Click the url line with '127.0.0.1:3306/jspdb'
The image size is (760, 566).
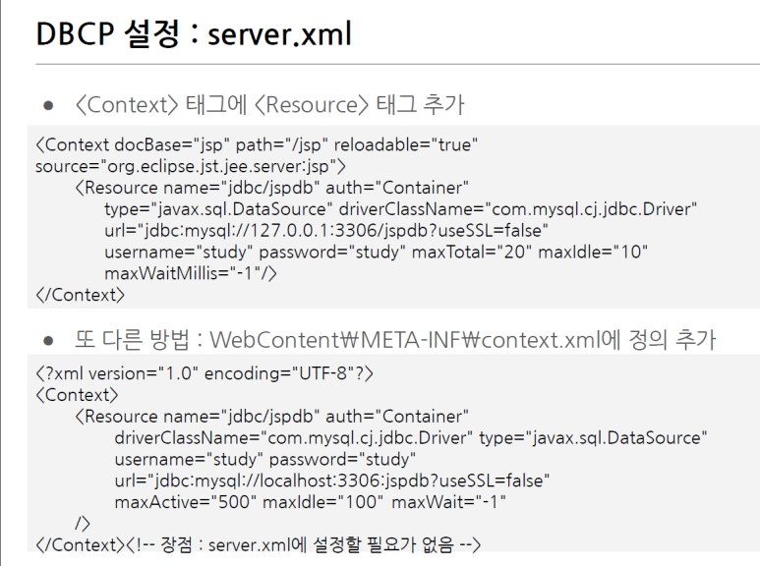[x=326, y=230]
